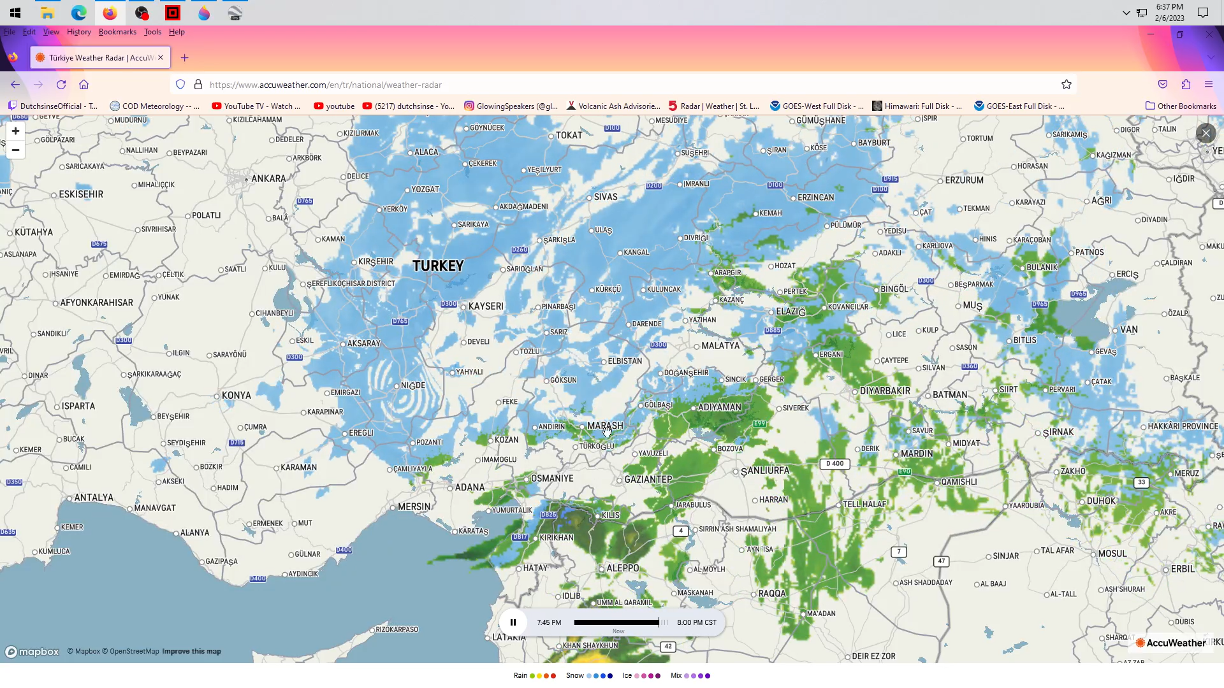Image resolution: width=1224 pixels, height=688 pixels.
Task: Click the GAZIANTEP city label
Action: pos(648,480)
